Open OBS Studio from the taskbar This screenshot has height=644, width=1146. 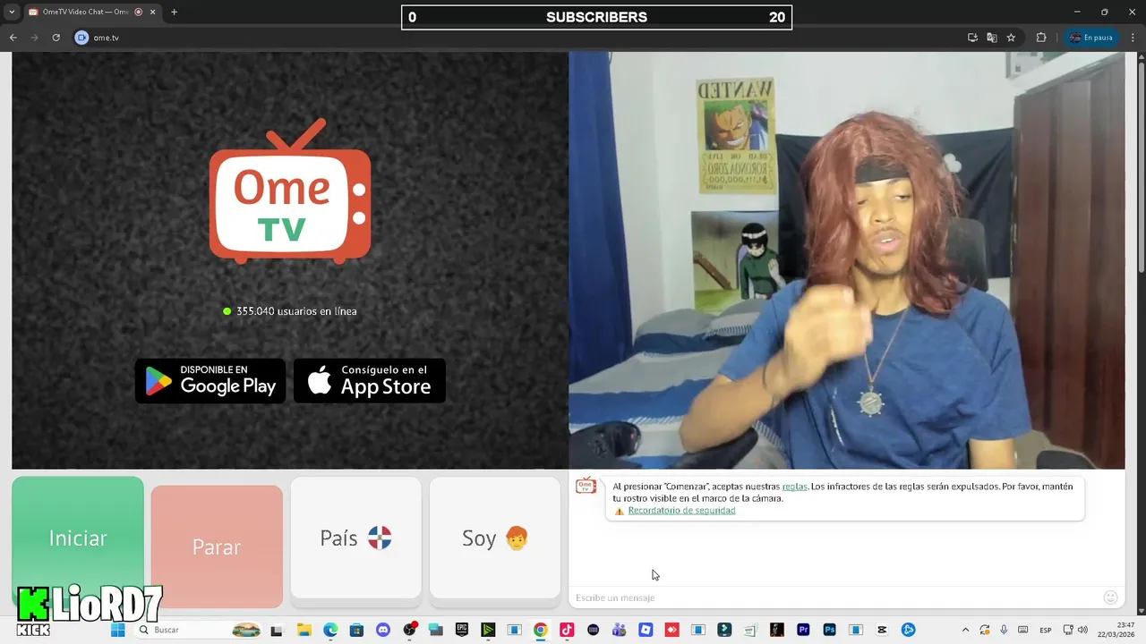click(410, 630)
